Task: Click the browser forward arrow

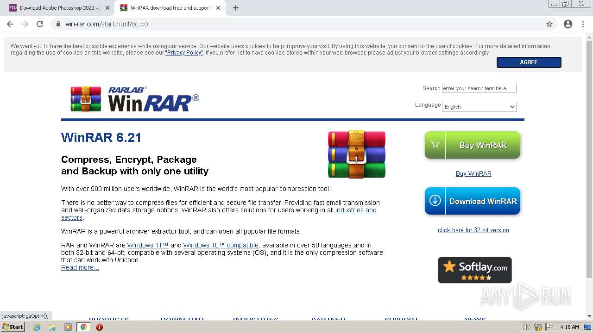Action: 25,24
